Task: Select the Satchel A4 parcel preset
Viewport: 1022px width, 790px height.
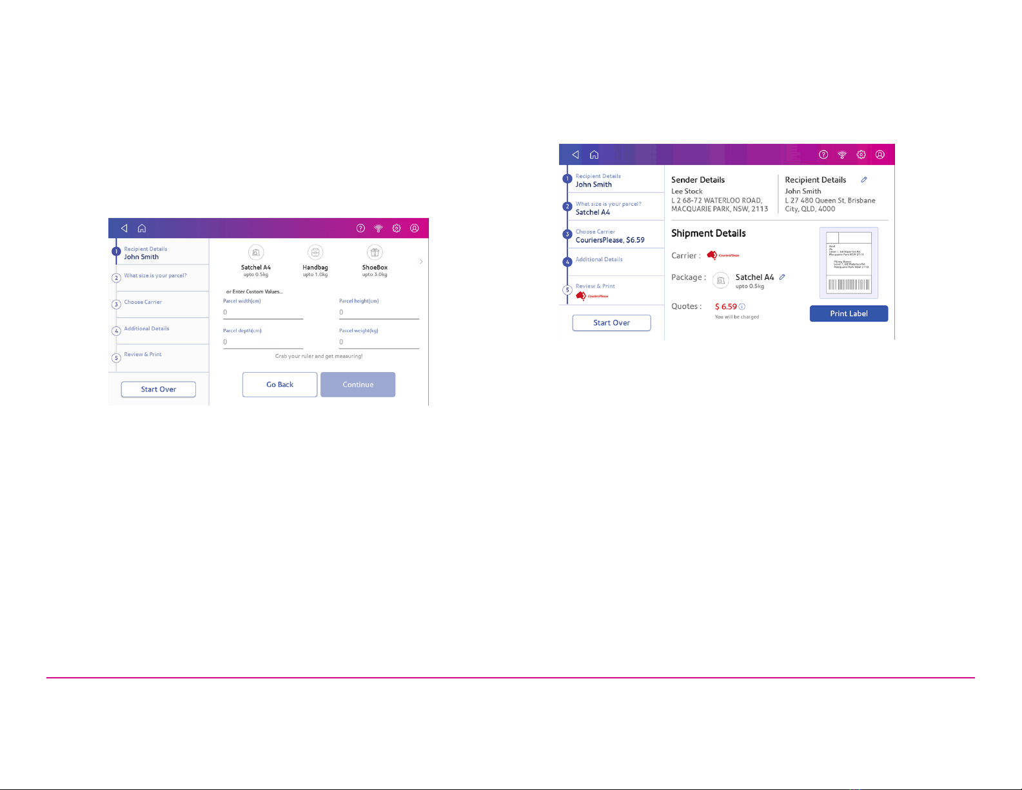Action: [x=256, y=261]
